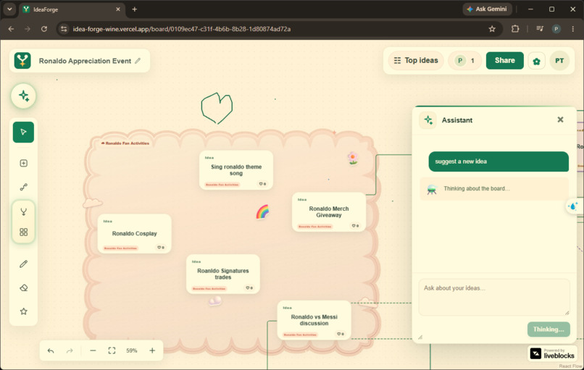The height and width of the screenshot is (370, 584).
Task: Click the suggest a new idea message
Action: coord(499,161)
